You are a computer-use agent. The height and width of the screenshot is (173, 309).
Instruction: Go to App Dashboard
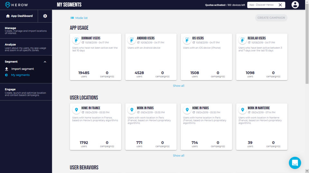(19, 16)
